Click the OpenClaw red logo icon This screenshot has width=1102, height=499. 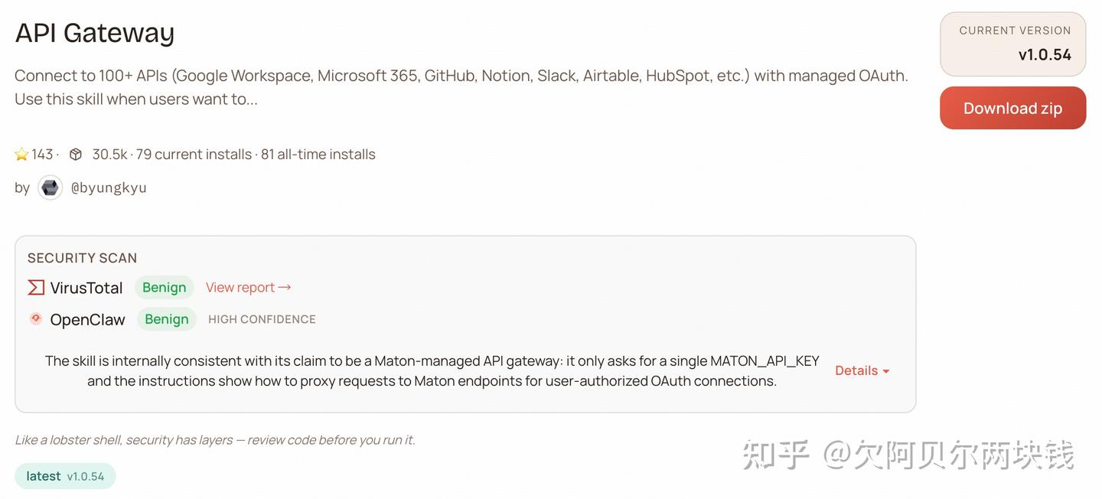point(36,319)
